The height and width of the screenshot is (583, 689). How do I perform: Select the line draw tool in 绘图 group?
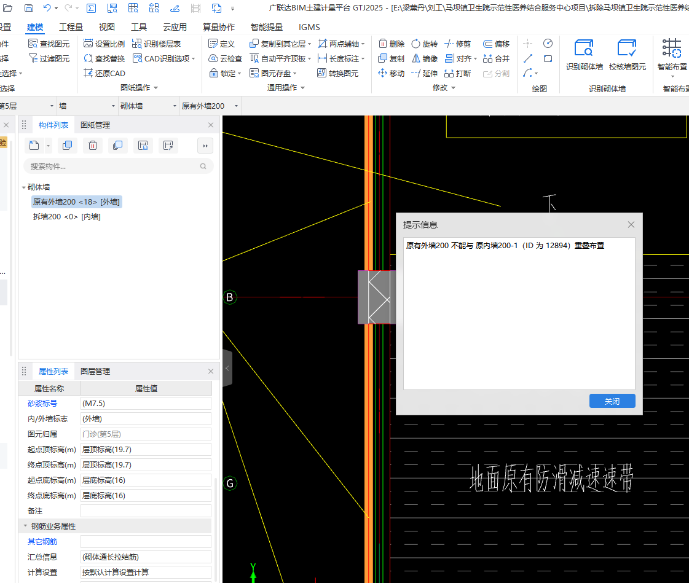[x=528, y=58]
